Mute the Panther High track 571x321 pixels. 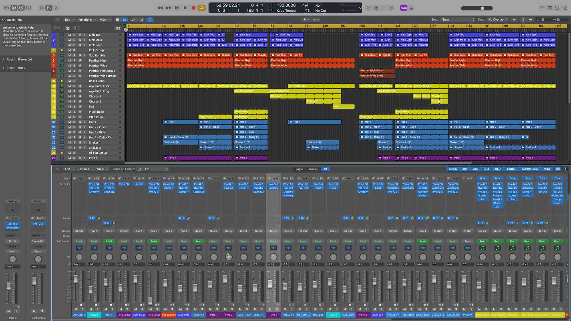[x=69, y=60]
